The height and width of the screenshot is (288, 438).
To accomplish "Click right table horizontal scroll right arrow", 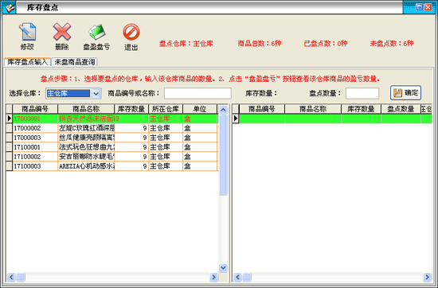I will pyautogui.click(x=427, y=277).
